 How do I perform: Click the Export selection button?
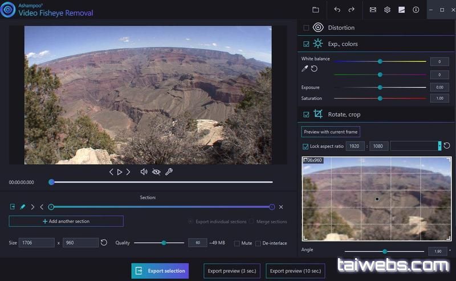[160, 271]
